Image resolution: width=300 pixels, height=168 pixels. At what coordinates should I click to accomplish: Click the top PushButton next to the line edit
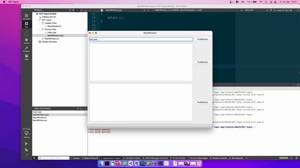[202, 39]
